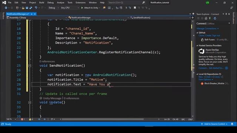Open the Debug configuration dropdown
Viewport: 237px width, 133px height.
[53, 8]
